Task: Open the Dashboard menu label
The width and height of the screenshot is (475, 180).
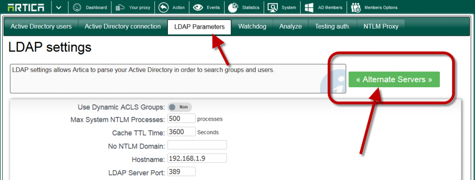Action: 96,7
